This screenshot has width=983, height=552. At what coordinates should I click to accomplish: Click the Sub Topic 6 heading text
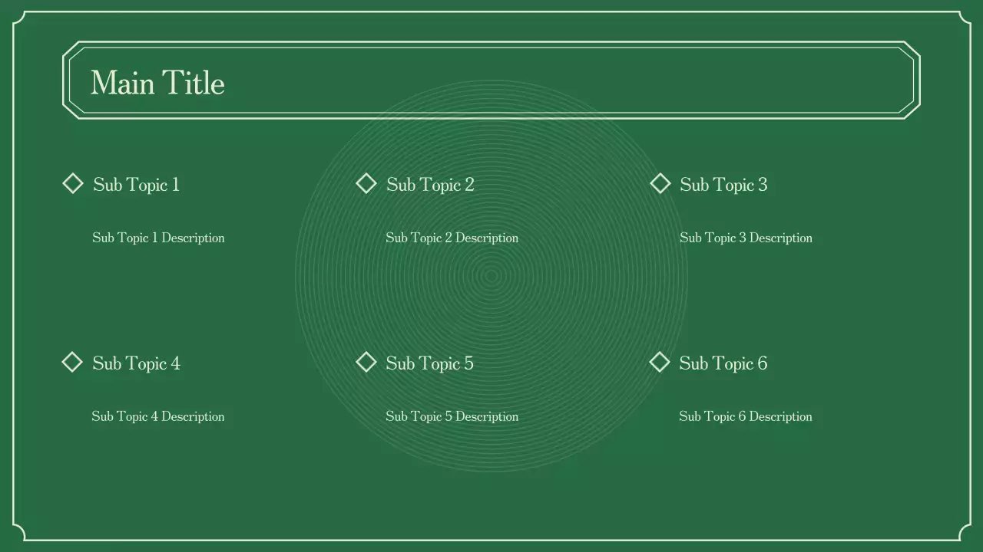coord(723,363)
